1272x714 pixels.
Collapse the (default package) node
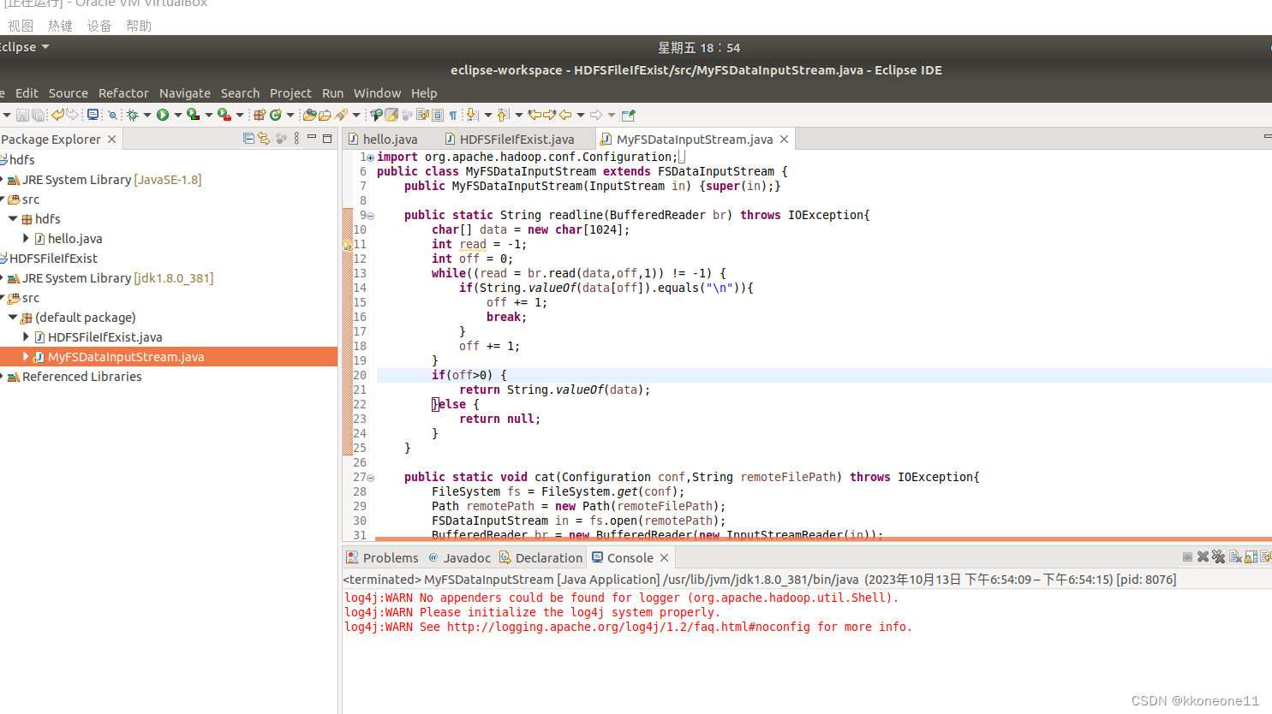click(x=13, y=318)
